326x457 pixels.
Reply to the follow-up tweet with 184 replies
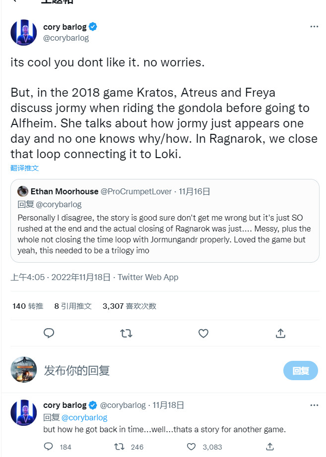tap(49, 447)
